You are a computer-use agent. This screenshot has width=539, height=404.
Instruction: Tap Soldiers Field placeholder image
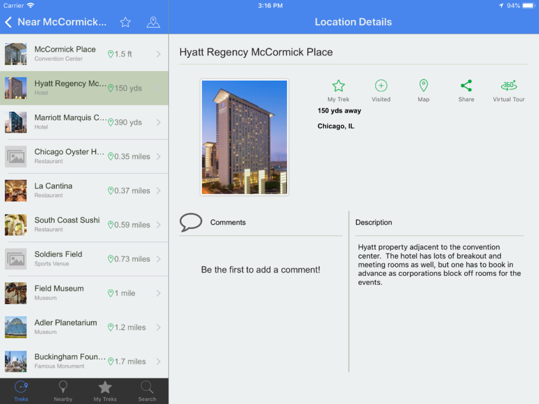point(16,259)
